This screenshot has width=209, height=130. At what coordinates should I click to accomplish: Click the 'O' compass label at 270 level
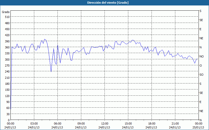(x=201, y=66)
